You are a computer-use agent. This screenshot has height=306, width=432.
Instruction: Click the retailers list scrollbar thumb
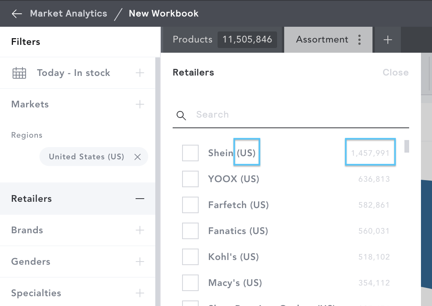(407, 146)
